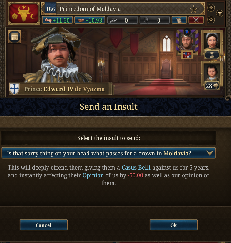Click the favors hand counter showing 0
This screenshot has width=231, height=243.
click(x=123, y=20)
